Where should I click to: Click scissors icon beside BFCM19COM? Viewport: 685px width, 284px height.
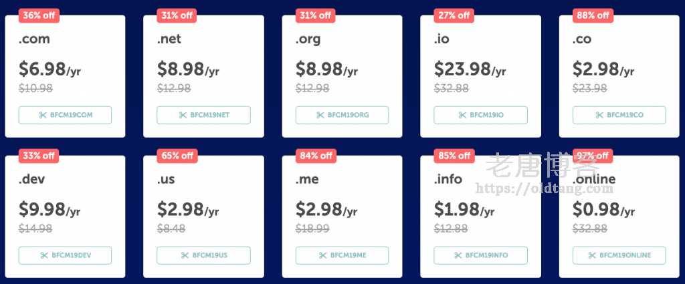coord(44,115)
